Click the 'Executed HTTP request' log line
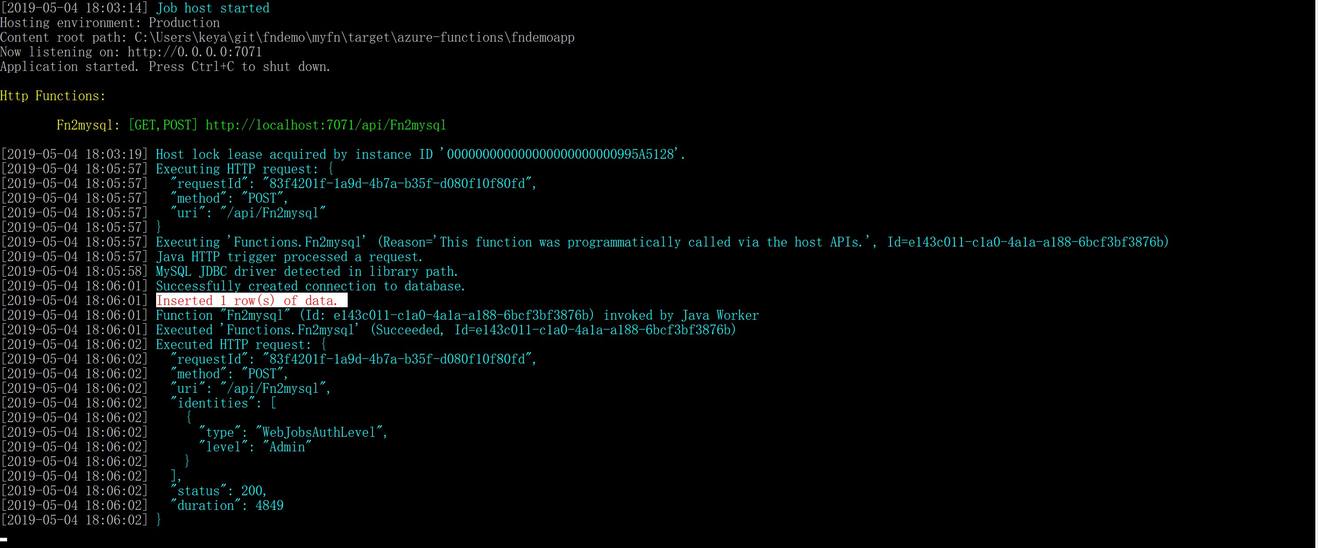The image size is (1318, 548). pos(163,344)
